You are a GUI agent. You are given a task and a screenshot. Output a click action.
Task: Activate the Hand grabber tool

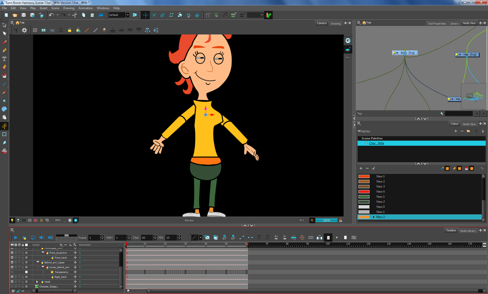4,117
